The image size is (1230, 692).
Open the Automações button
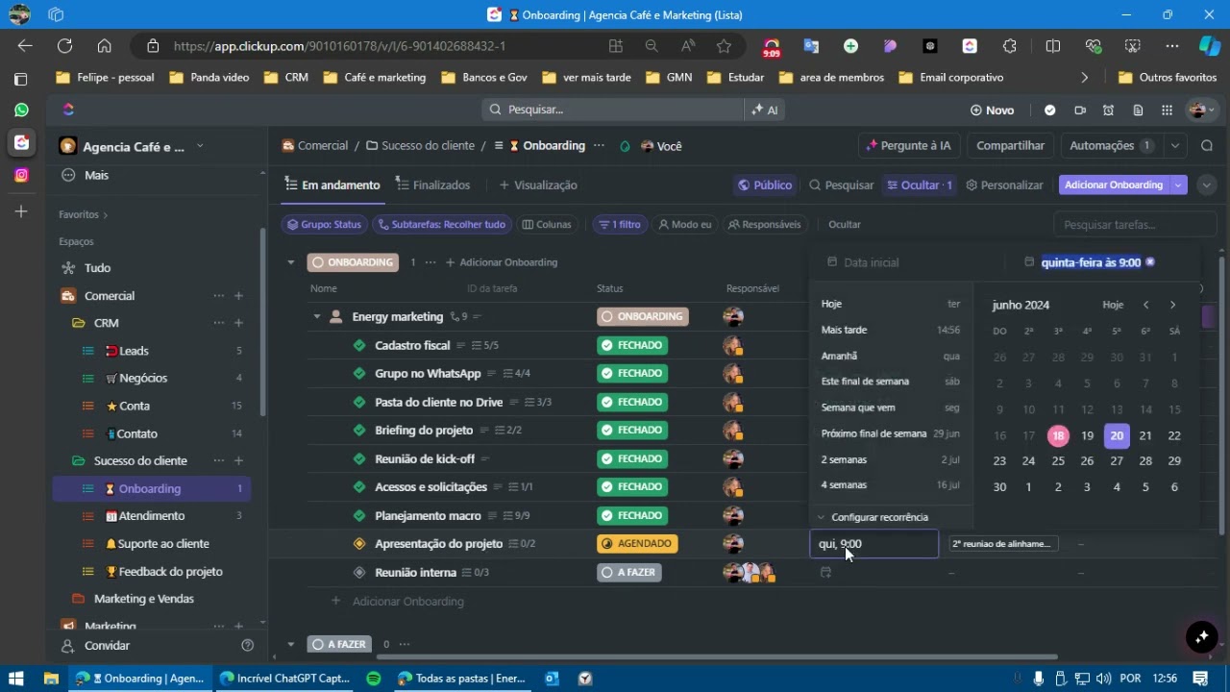[1111, 146]
